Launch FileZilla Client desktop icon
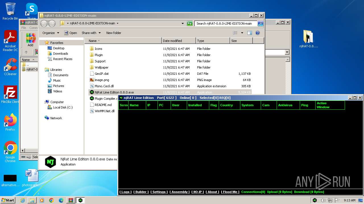This screenshot has height=204, width=364. (x=10, y=94)
